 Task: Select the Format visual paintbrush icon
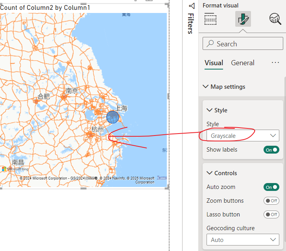coord(243,19)
